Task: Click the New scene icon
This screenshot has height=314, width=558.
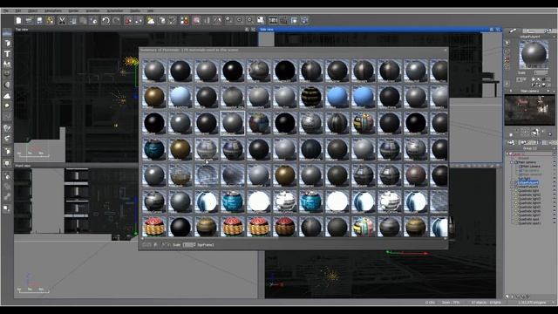Action: (18, 21)
